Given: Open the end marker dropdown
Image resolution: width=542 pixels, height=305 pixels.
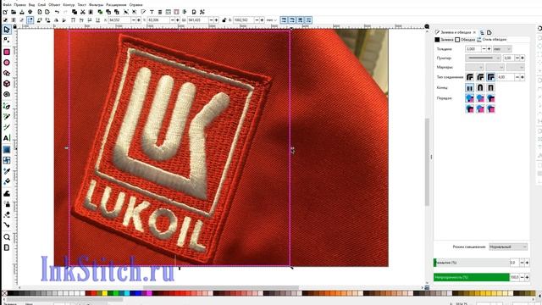Looking at the screenshot, I should coord(516,68).
